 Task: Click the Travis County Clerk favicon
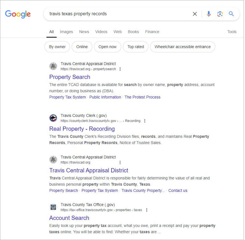(53, 118)
